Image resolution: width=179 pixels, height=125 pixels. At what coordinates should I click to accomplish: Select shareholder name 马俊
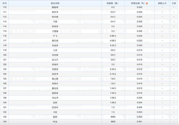[55, 22]
